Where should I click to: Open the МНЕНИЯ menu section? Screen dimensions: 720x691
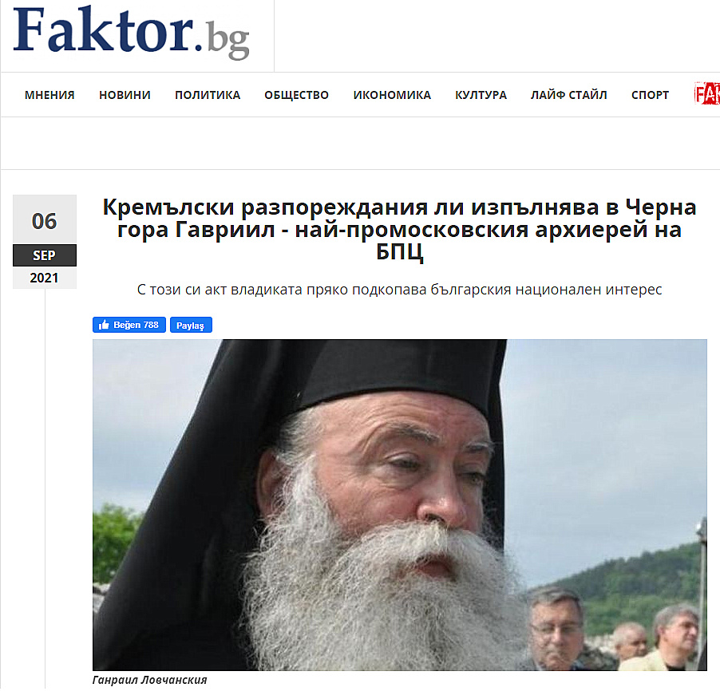pos(49,95)
